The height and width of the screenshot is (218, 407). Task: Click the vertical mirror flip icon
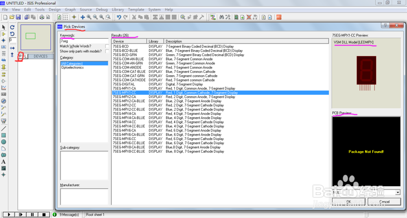tap(12, 55)
